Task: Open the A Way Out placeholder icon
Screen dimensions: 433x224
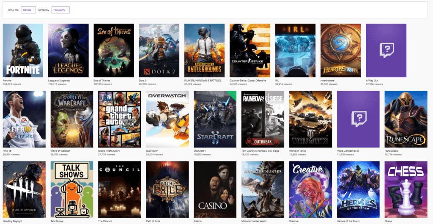Action: 386,51
